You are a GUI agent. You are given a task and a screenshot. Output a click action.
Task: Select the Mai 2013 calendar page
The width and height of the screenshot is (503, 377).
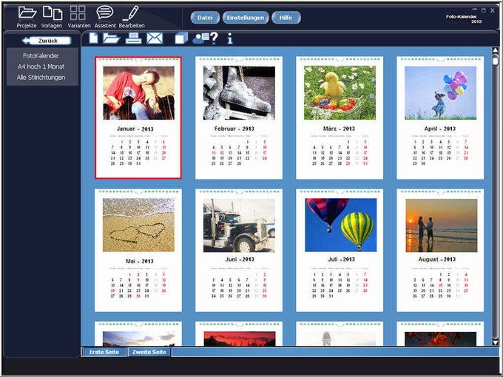click(138, 250)
